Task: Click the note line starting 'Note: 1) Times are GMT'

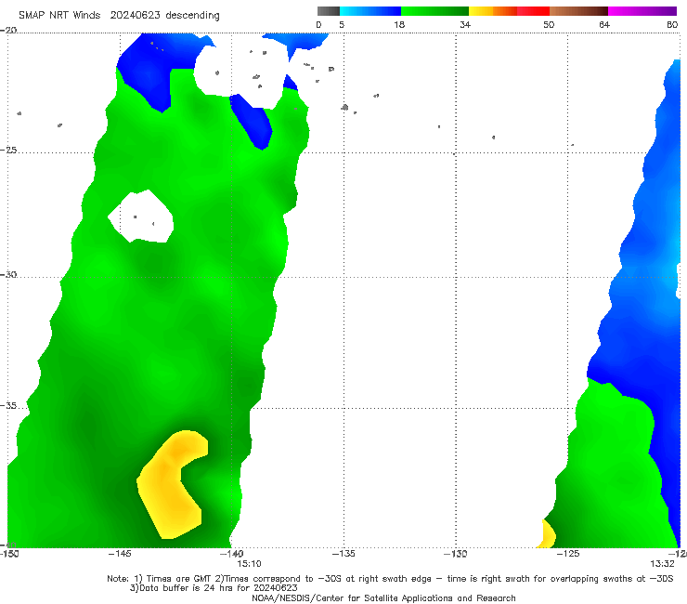Action: coord(390,579)
